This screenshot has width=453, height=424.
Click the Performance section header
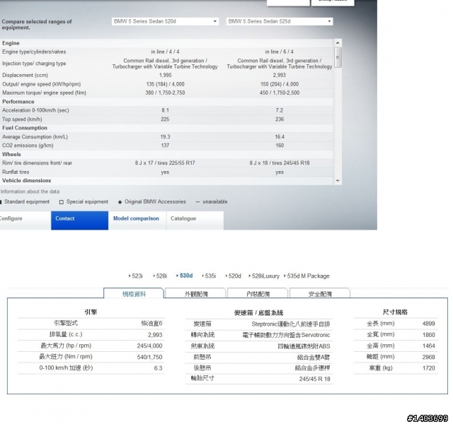click(18, 102)
